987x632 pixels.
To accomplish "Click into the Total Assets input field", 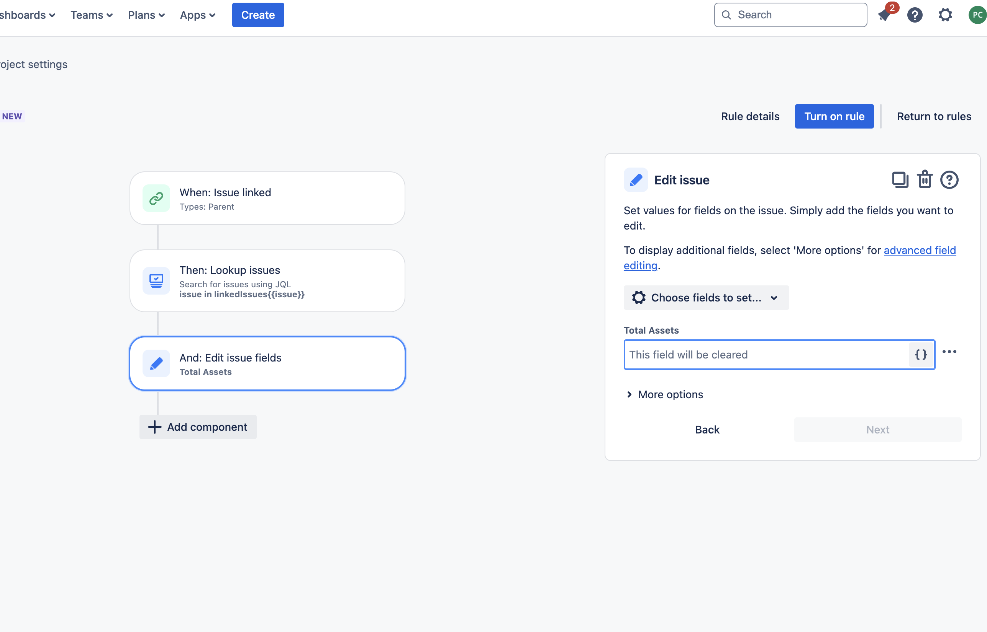I will coord(766,355).
